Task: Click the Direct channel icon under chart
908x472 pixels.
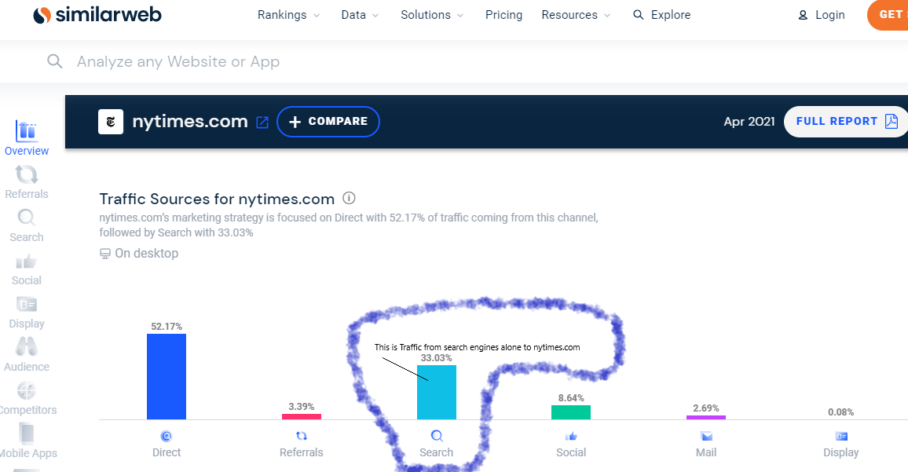Action: 167,436
